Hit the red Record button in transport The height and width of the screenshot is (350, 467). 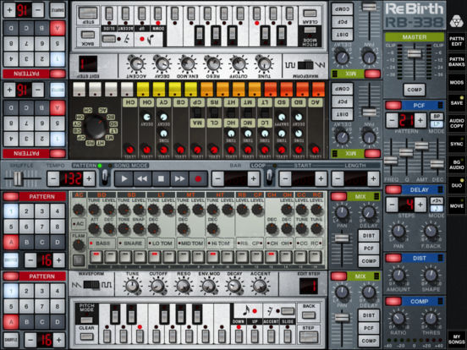point(198,178)
